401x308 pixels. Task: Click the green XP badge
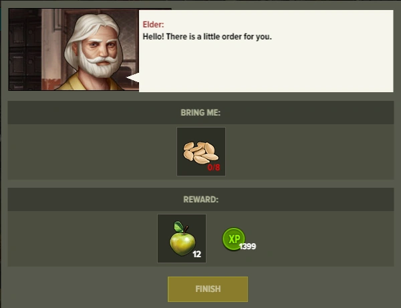[x=233, y=239]
